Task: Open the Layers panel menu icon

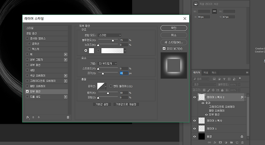Action: pyautogui.click(x=247, y=73)
